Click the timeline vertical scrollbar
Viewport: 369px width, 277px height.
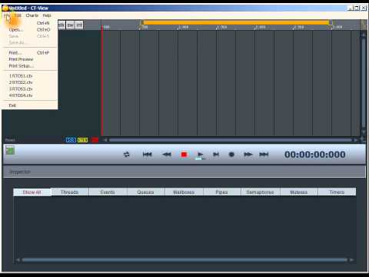click(364, 82)
